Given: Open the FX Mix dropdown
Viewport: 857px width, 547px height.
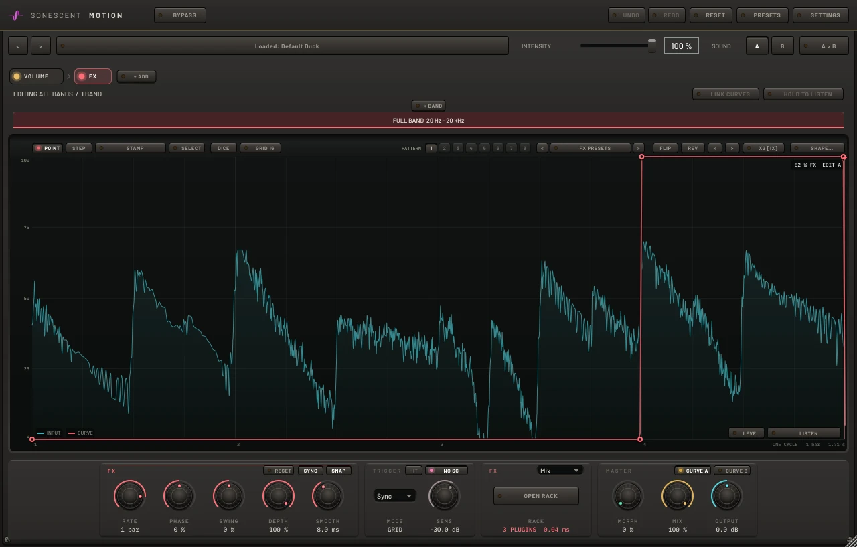Looking at the screenshot, I should 560,471.
